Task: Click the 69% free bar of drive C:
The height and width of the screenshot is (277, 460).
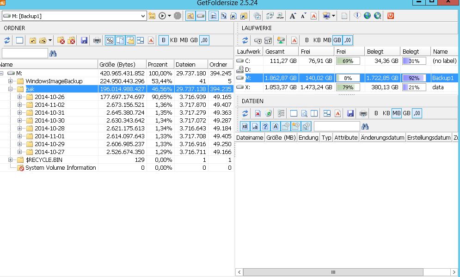Action: (348, 61)
